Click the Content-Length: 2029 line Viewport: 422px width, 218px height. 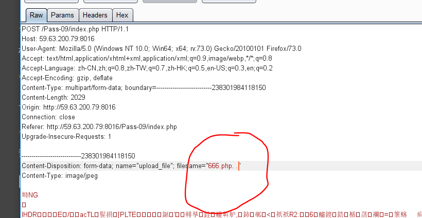coord(54,97)
